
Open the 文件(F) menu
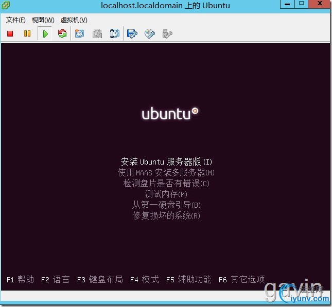15,20
